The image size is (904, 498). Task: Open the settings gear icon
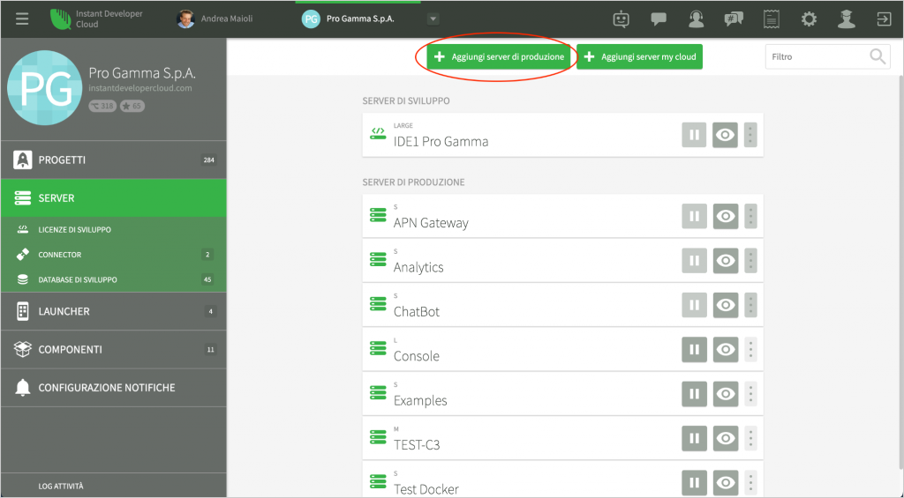click(x=809, y=19)
